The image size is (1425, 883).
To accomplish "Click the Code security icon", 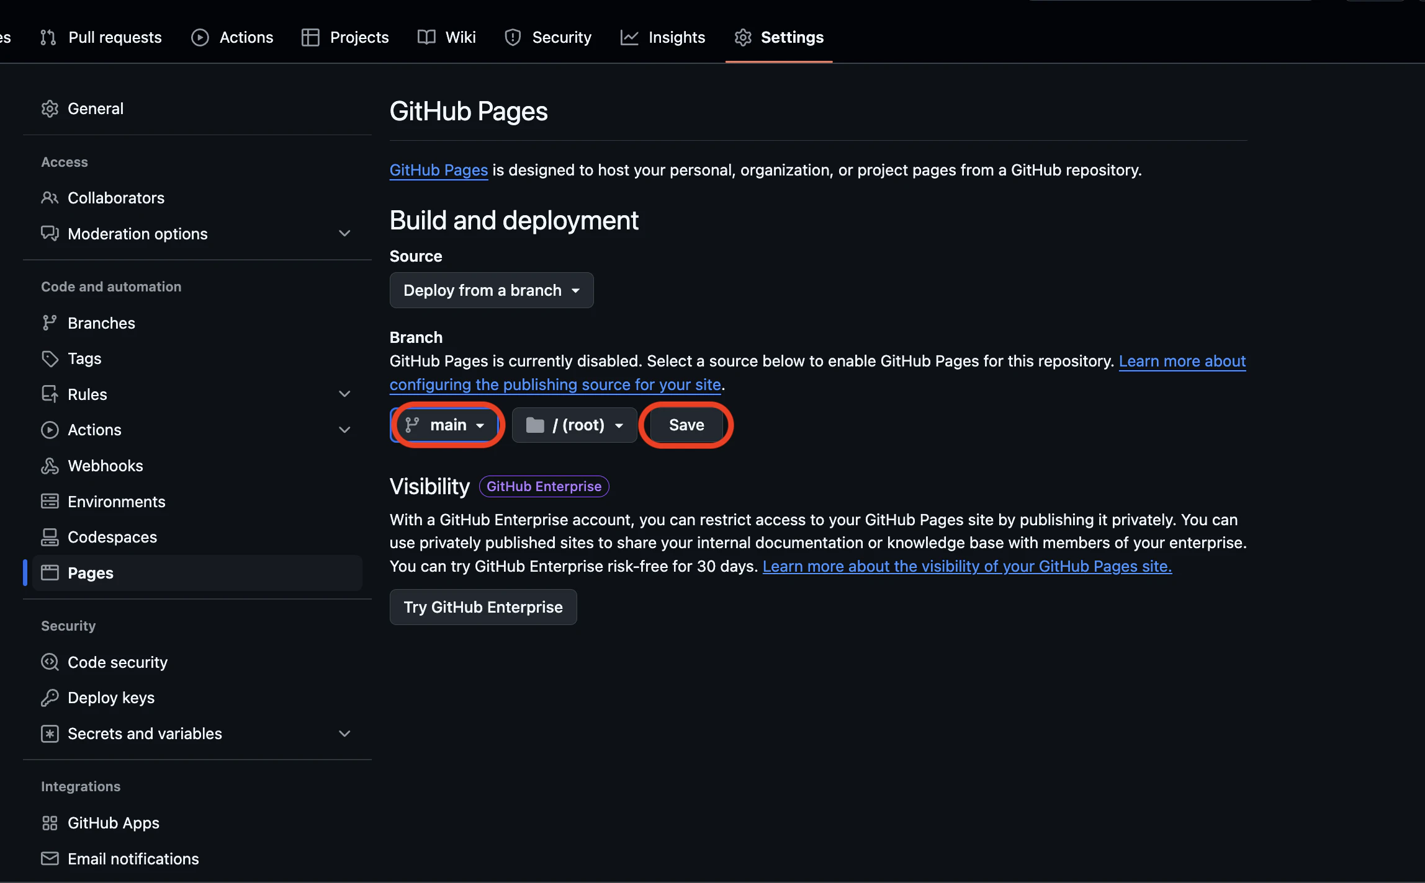I will click(x=50, y=662).
